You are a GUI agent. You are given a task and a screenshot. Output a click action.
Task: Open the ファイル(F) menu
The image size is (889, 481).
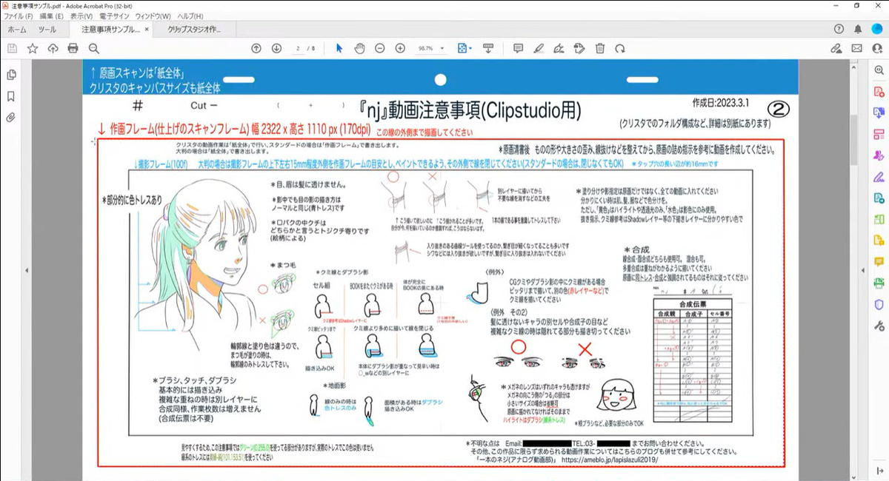pyautogui.click(x=18, y=16)
